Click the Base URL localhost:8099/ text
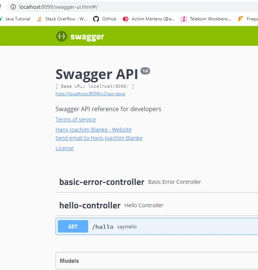The image size is (258, 270). tap(95, 86)
